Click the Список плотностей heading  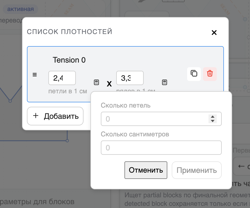pyautogui.click(x=70, y=32)
